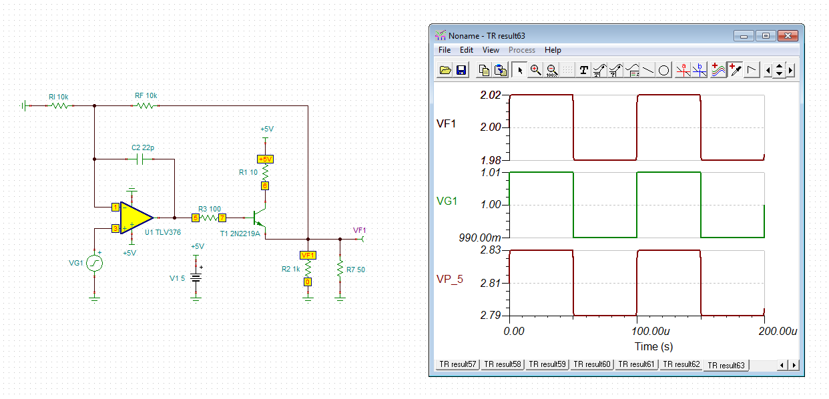The height and width of the screenshot is (399, 829).
Task: Click the yellow +5V node marker
Action: [x=265, y=159]
